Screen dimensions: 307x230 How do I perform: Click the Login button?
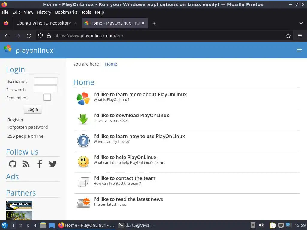tap(33, 109)
